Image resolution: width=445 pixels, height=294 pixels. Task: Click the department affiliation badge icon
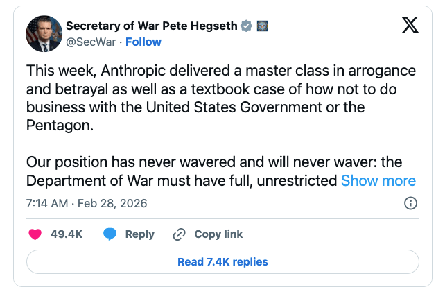tap(262, 26)
